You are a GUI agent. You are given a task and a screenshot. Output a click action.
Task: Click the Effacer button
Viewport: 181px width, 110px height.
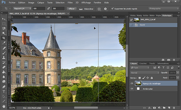point(71,9)
